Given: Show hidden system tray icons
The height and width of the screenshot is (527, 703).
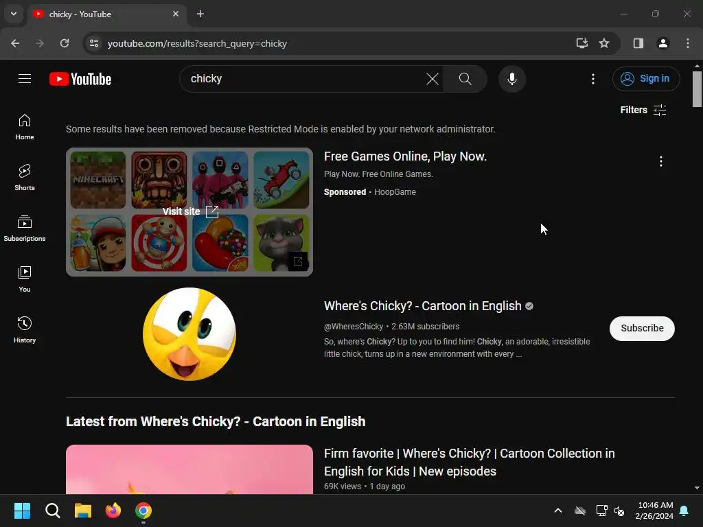Looking at the screenshot, I should click(558, 511).
